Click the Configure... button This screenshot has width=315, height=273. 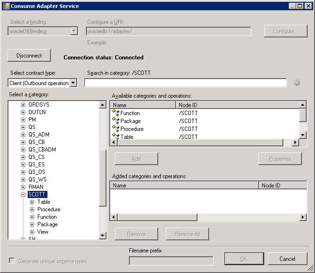[x=286, y=31]
